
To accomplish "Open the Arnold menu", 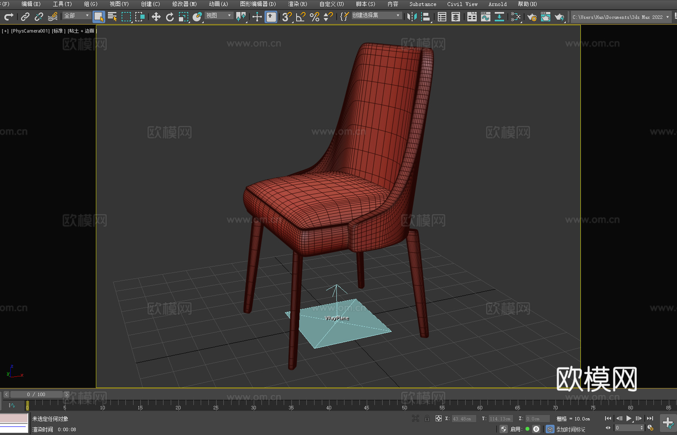I will (x=497, y=4).
